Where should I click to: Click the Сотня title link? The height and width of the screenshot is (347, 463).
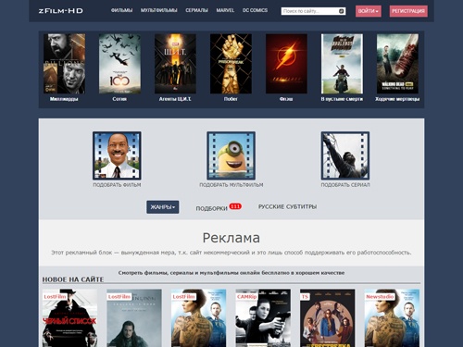click(x=119, y=99)
